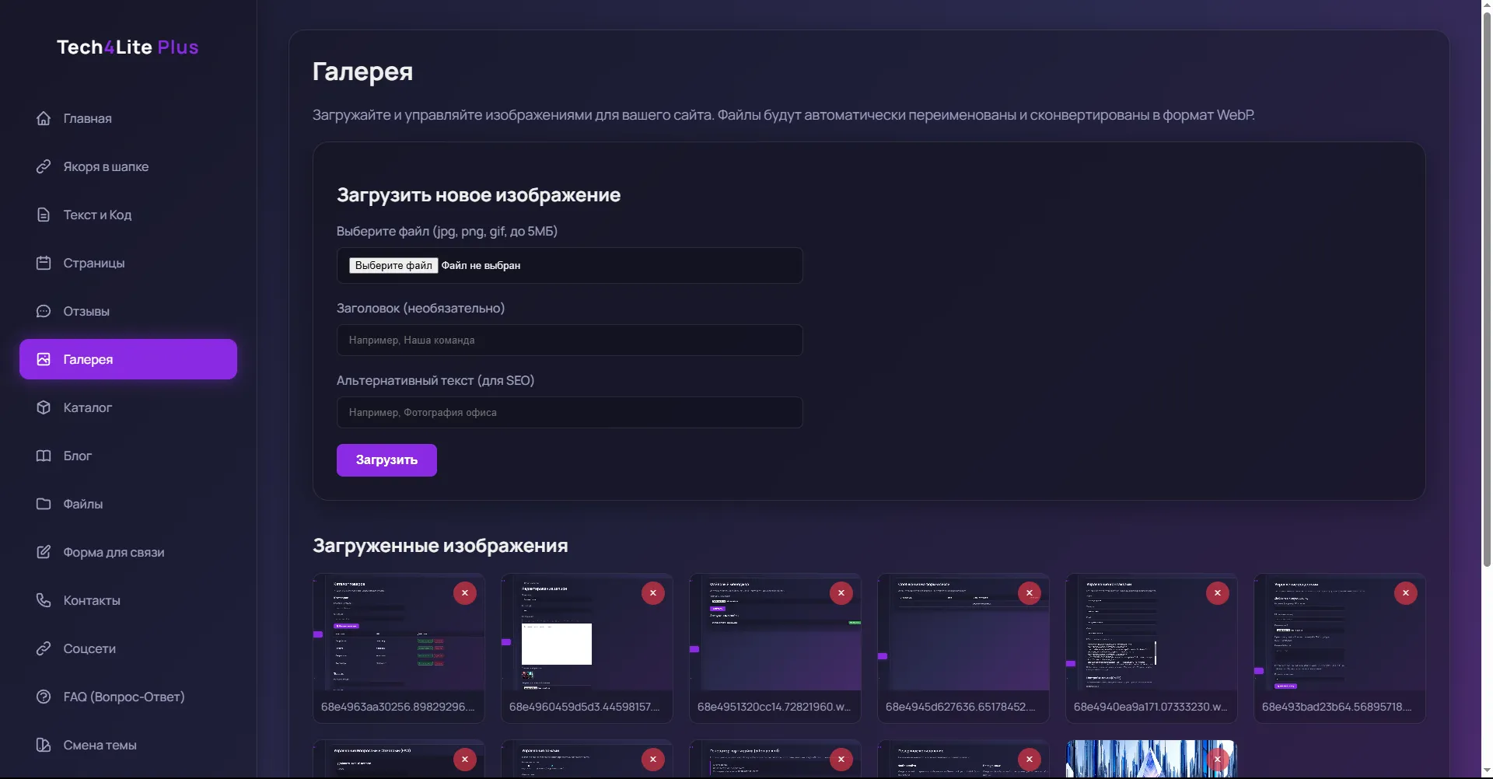Click the book icon beside Блог

[x=44, y=456]
